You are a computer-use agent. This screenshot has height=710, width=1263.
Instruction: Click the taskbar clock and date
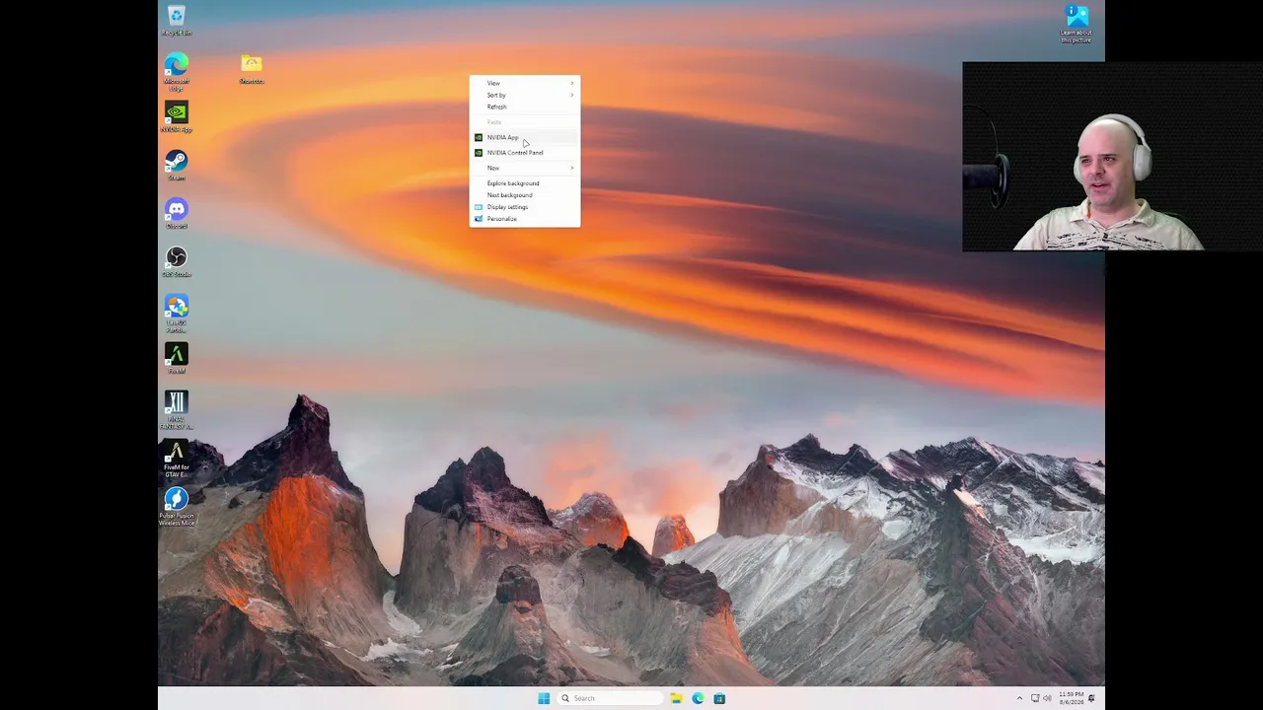point(1071,698)
